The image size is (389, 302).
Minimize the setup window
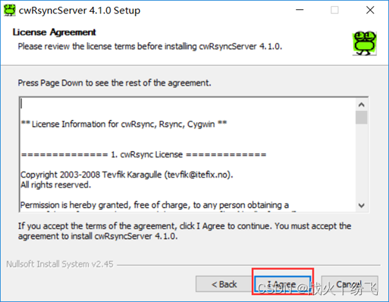[x=300, y=10]
